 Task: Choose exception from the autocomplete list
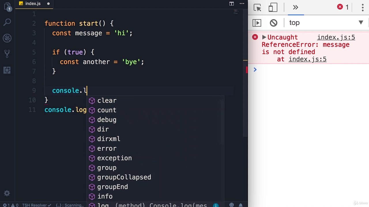[x=155, y=158]
